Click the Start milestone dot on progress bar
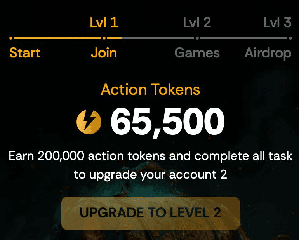 (11, 38)
